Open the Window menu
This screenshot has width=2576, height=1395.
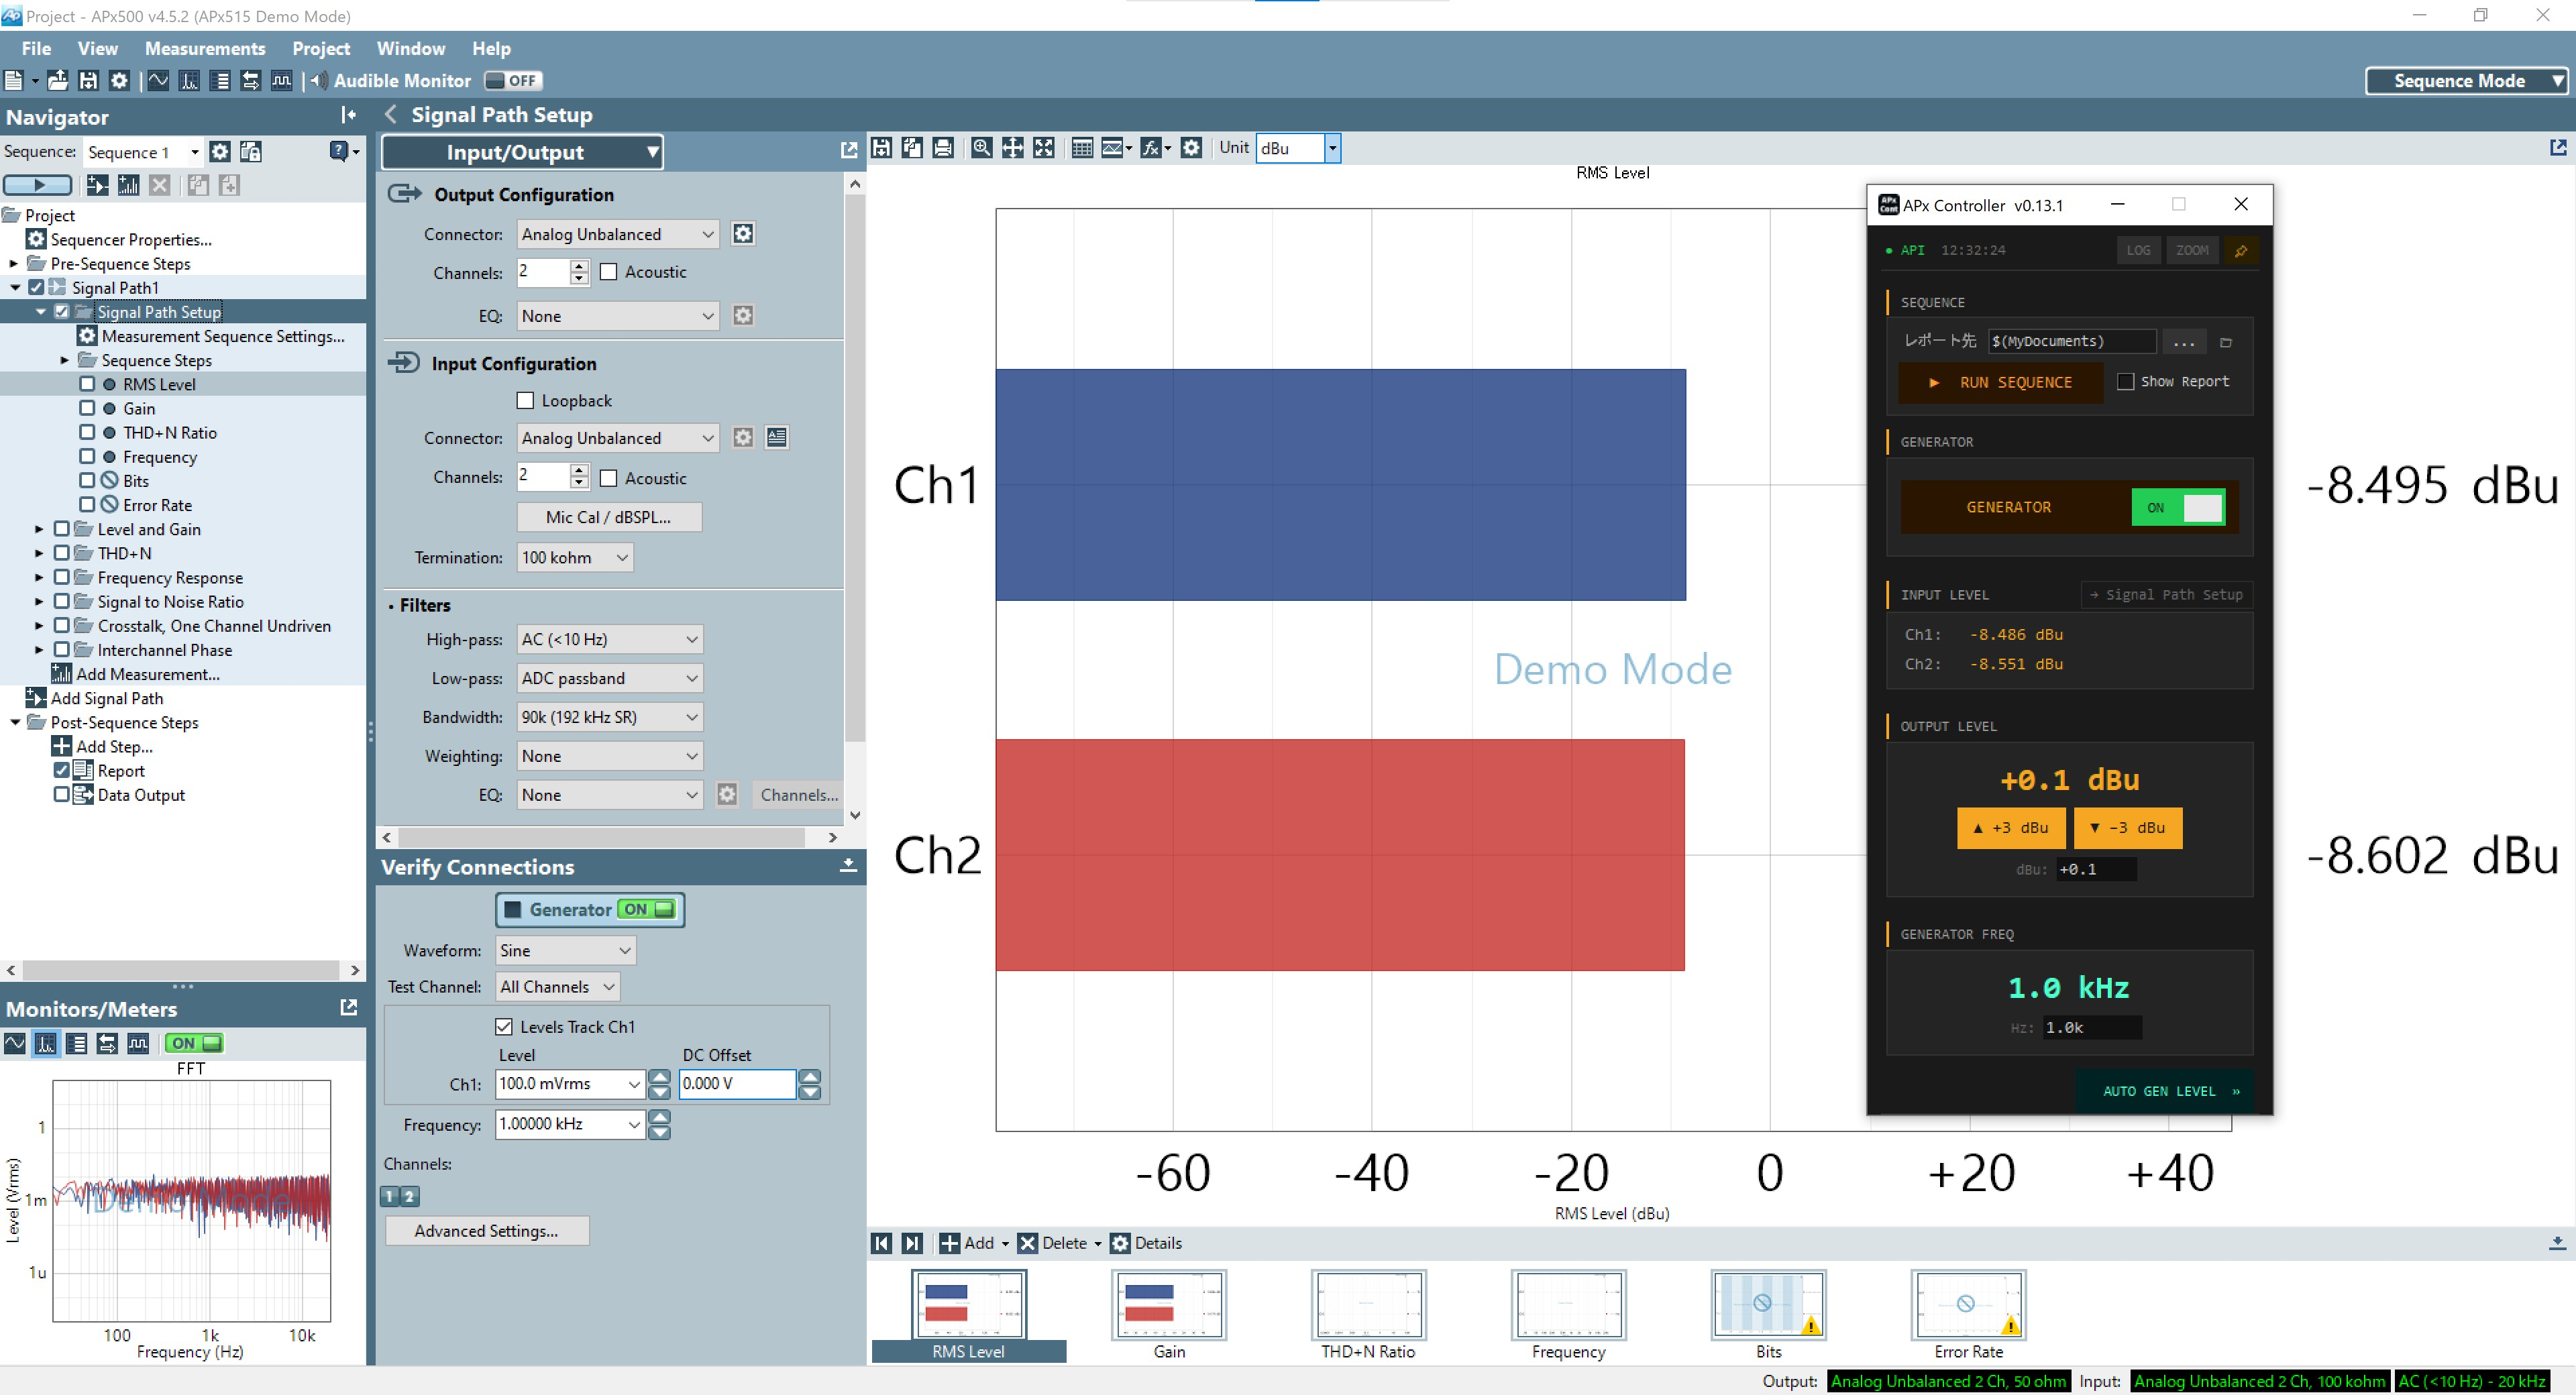[x=410, y=48]
